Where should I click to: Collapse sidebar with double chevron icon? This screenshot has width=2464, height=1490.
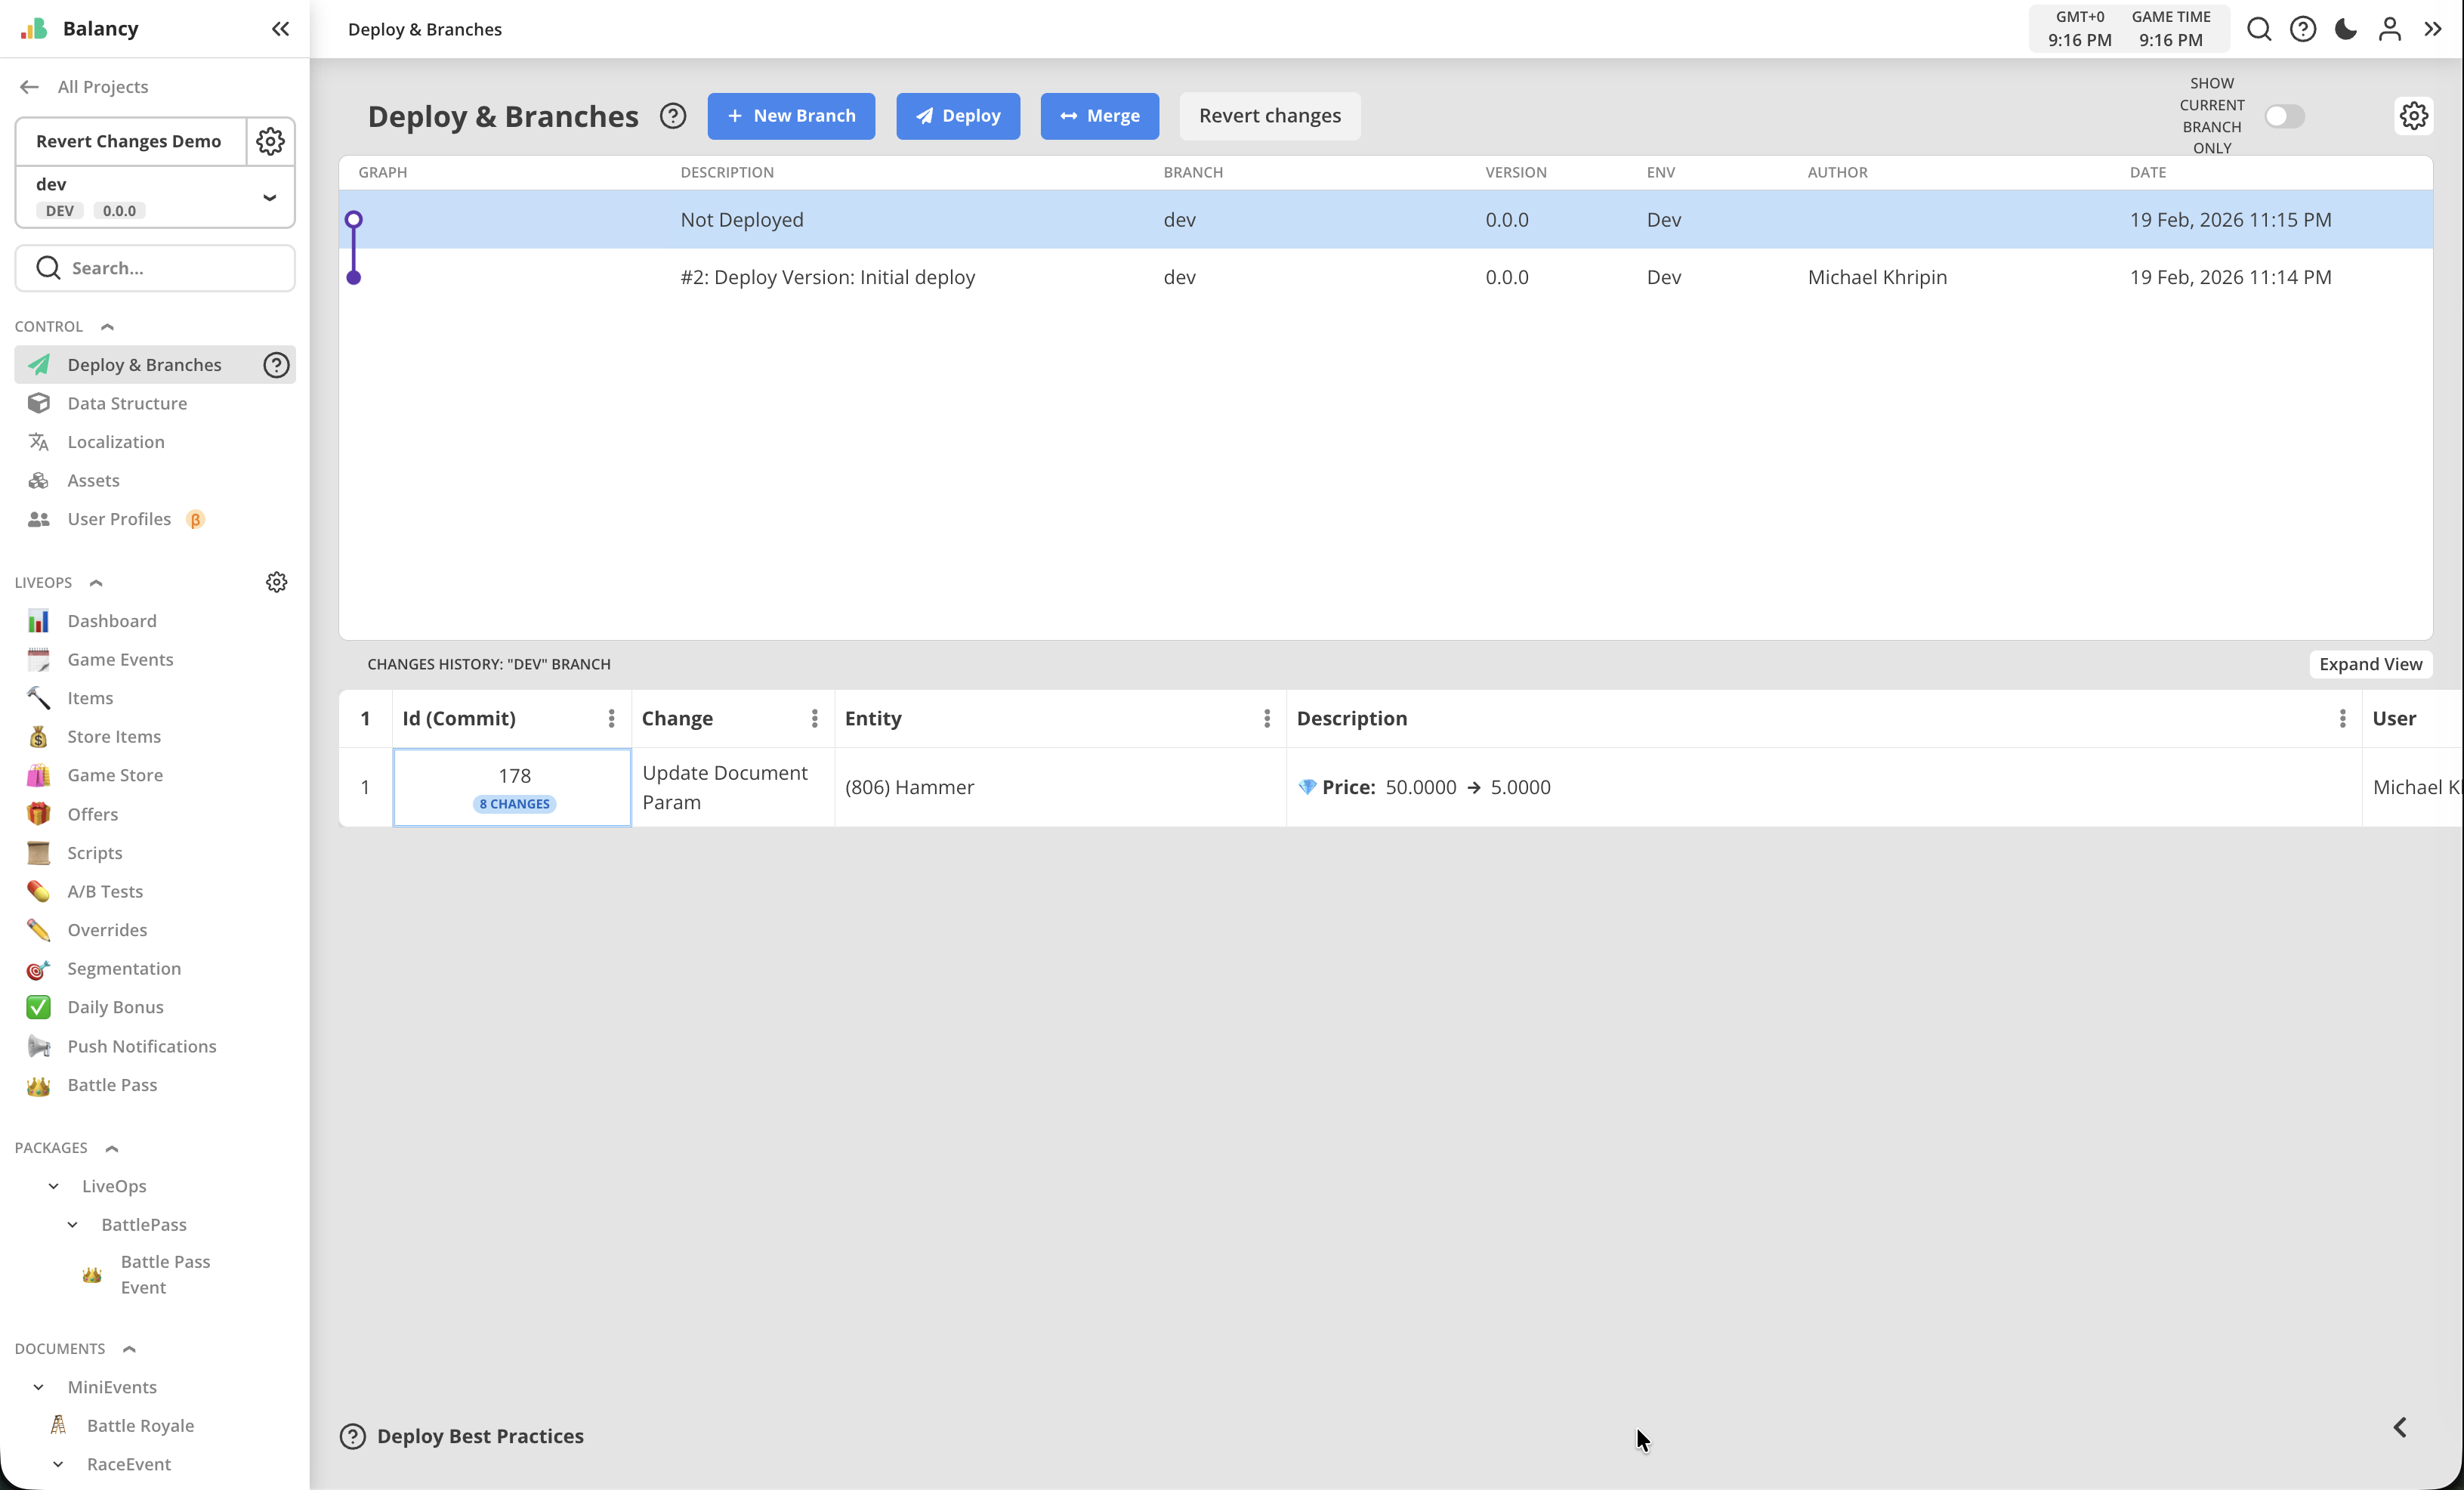click(280, 29)
